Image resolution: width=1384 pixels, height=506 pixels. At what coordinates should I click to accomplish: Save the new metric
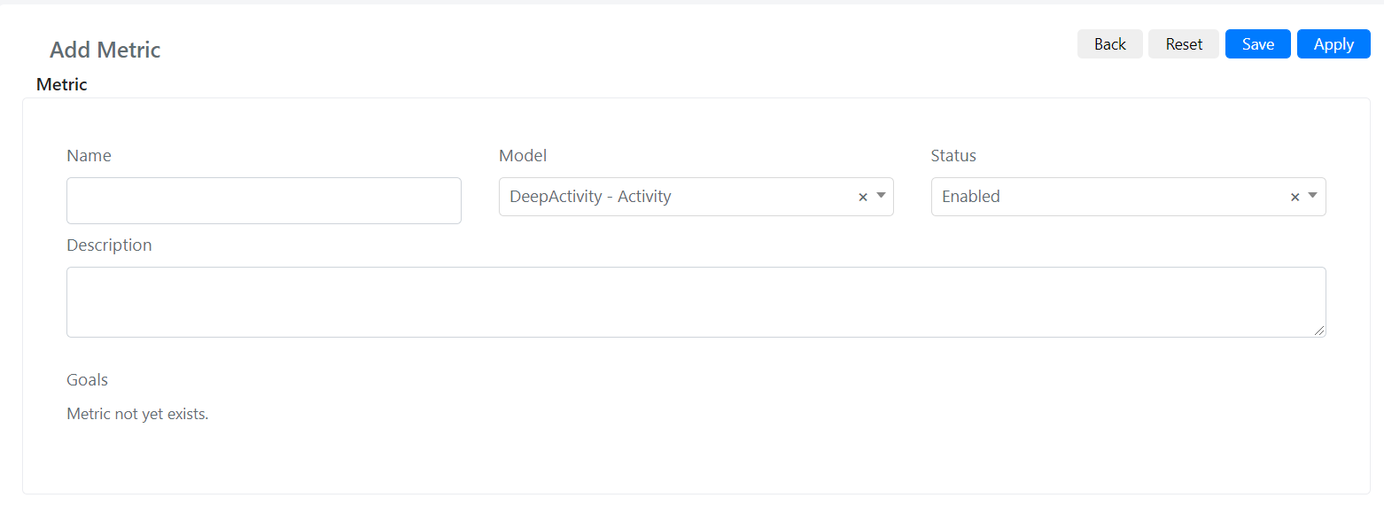pos(1258,44)
